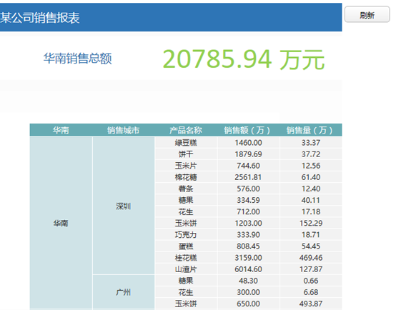Click the 销售额（万） column header
The height and width of the screenshot is (310, 396).
(x=248, y=130)
